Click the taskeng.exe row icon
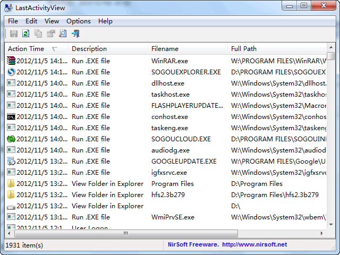Image resolution: width=340 pixels, height=255 pixels. pyautogui.click(x=11, y=127)
